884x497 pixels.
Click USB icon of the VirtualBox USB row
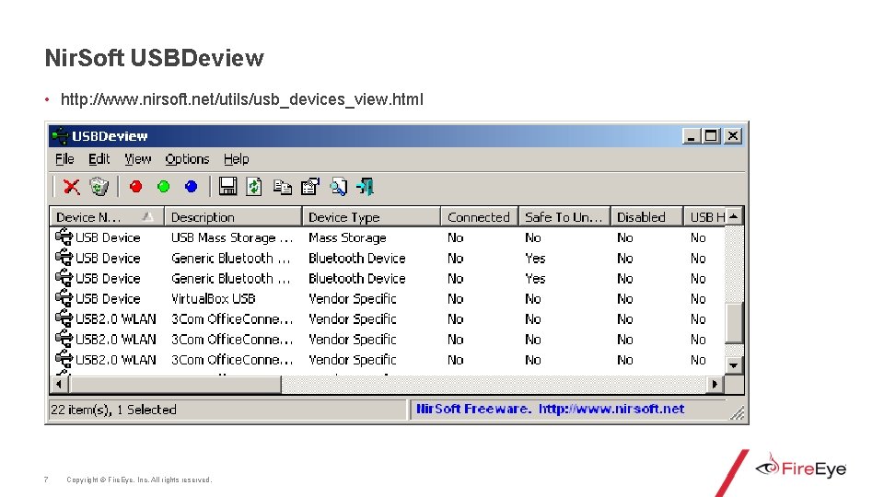[x=64, y=297]
